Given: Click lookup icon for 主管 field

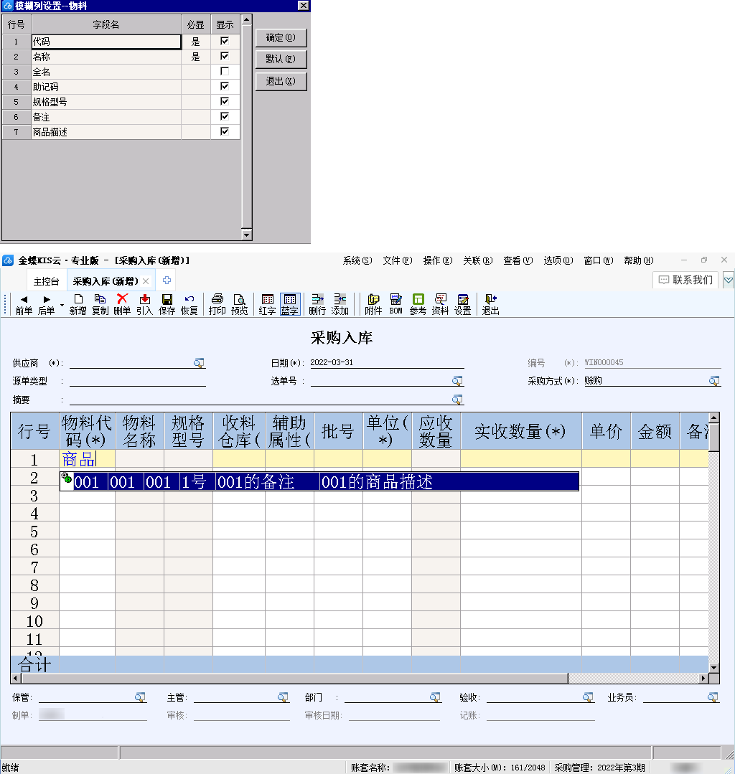Looking at the screenshot, I should coord(283,697).
